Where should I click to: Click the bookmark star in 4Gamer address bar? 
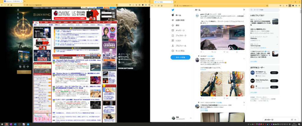117,5
